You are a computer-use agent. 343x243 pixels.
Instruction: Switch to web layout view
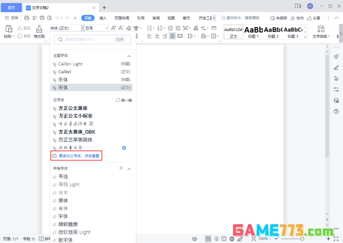point(232,239)
